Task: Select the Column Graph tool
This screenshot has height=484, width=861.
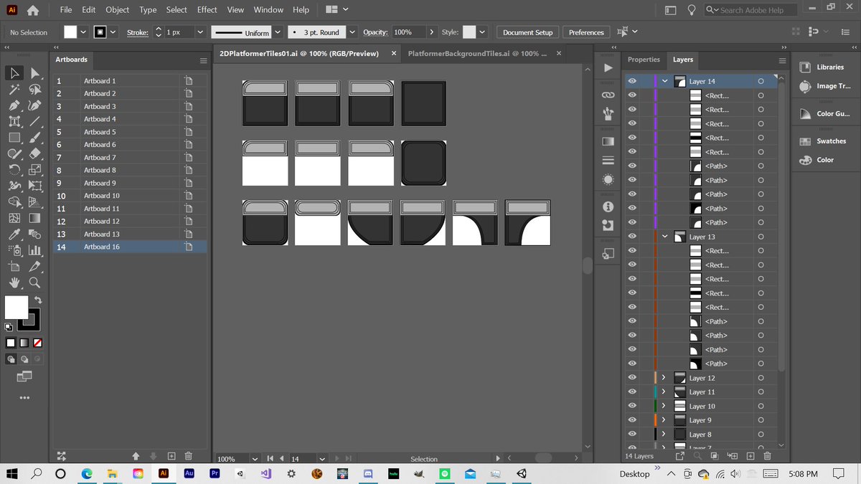Action: pos(34,250)
